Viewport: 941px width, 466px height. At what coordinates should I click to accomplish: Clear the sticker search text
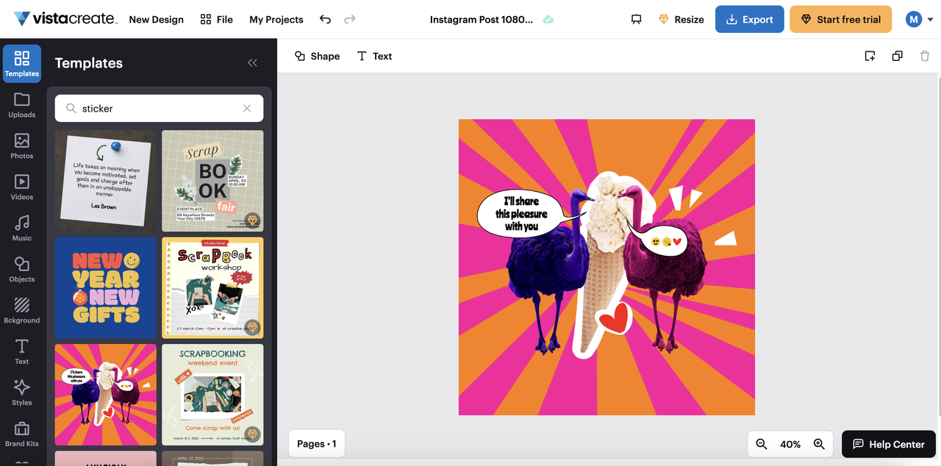tap(247, 108)
